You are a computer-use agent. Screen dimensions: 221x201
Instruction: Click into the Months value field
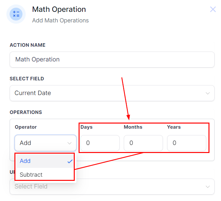click(143, 143)
